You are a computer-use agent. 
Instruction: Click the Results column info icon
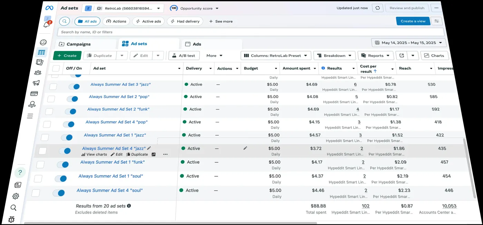[323, 68]
